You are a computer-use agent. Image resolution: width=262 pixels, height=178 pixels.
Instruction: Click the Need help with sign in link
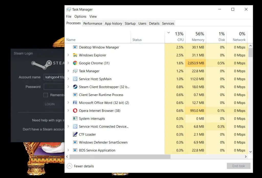(x=48, y=120)
